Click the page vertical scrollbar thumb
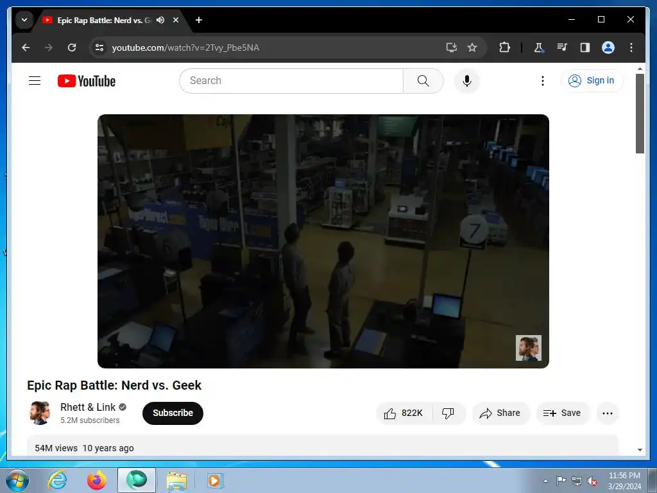Image resolution: width=657 pixels, height=493 pixels. point(640,113)
